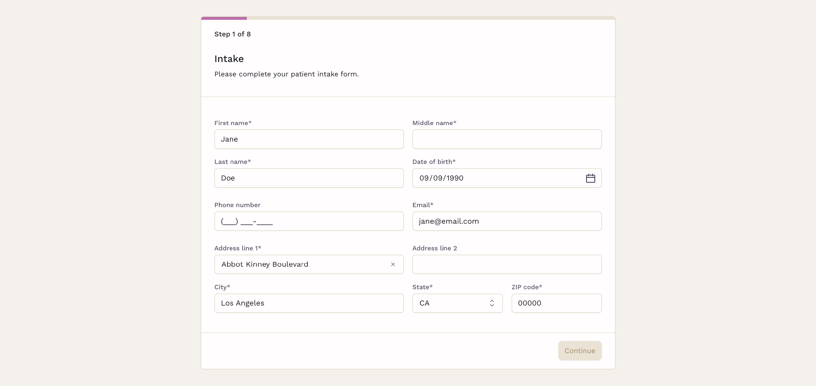Click the ZIP code field with 00000
The image size is (816, 386).
tap(556, 303)
